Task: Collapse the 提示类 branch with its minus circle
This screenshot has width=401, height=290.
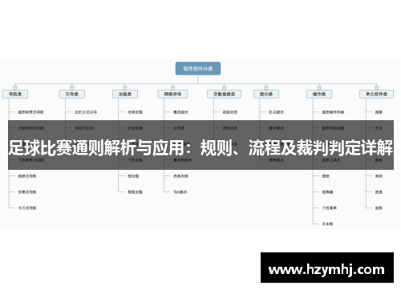Action: pyautogui.click(x=266, y=87)
